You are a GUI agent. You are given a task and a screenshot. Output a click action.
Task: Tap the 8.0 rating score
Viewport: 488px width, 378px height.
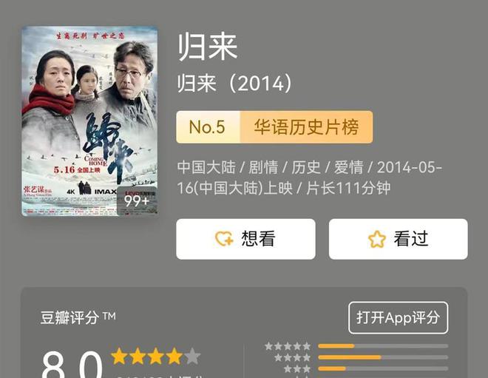click(x=72, y=364)
